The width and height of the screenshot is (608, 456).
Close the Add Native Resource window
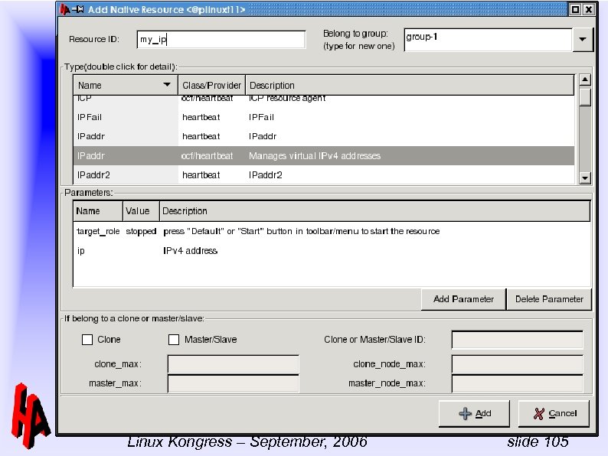[x=588, y=10]
